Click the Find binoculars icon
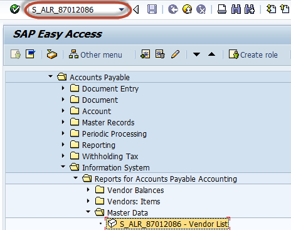This screenshot has width=291, height=230. pyautogui.click(x=236, y=9)
